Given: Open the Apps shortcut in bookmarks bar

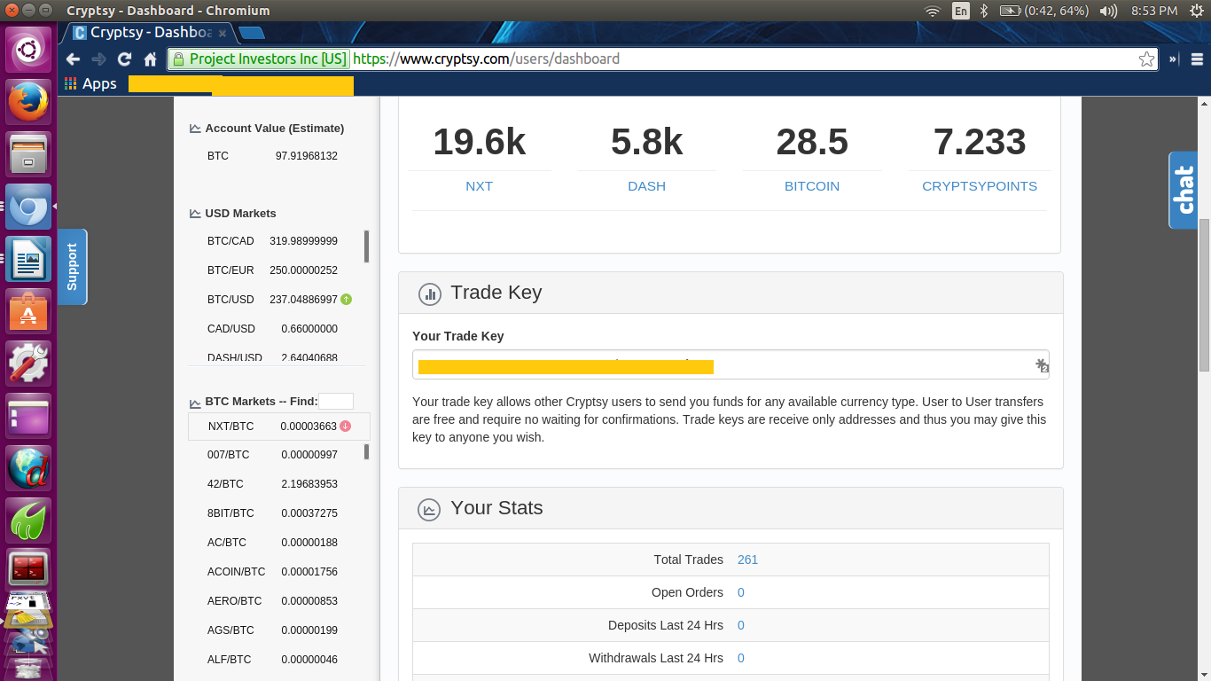Looking at the screenshot, I should [90, 83].
